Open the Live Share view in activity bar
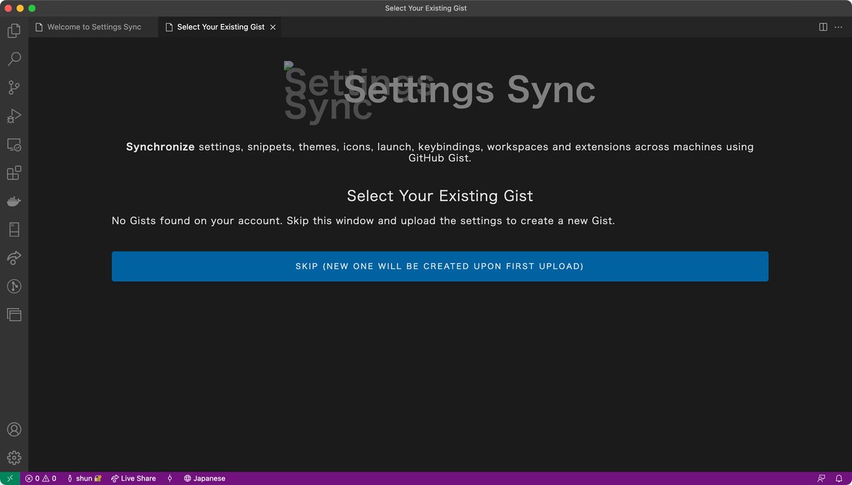Viewport: 852px width, 485px height. click(x=14, y=258)
